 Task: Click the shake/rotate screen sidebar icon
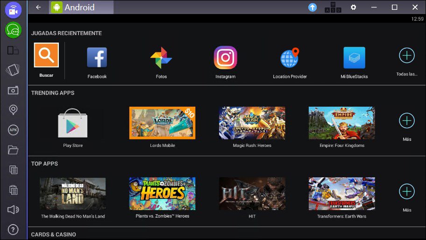click(x=13, y=70)
